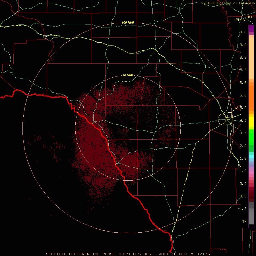Click the 0.5 DEG elevation angle text
The image size is (256, 256).
(143, 254)
